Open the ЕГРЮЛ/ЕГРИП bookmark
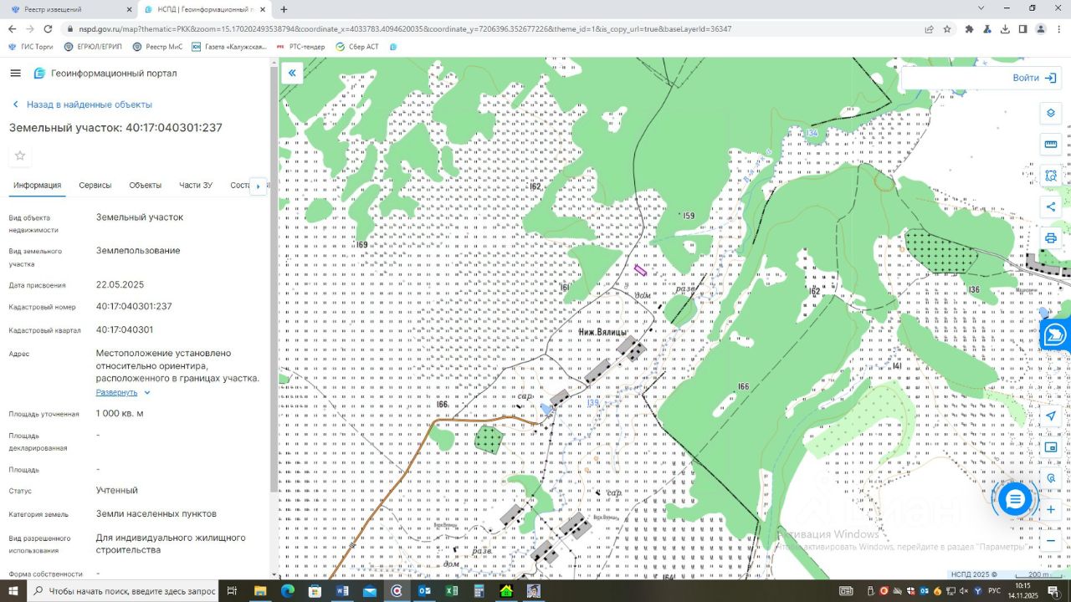Image resolution: width=1071 pixels, height=602 pixels. [93, 47]
